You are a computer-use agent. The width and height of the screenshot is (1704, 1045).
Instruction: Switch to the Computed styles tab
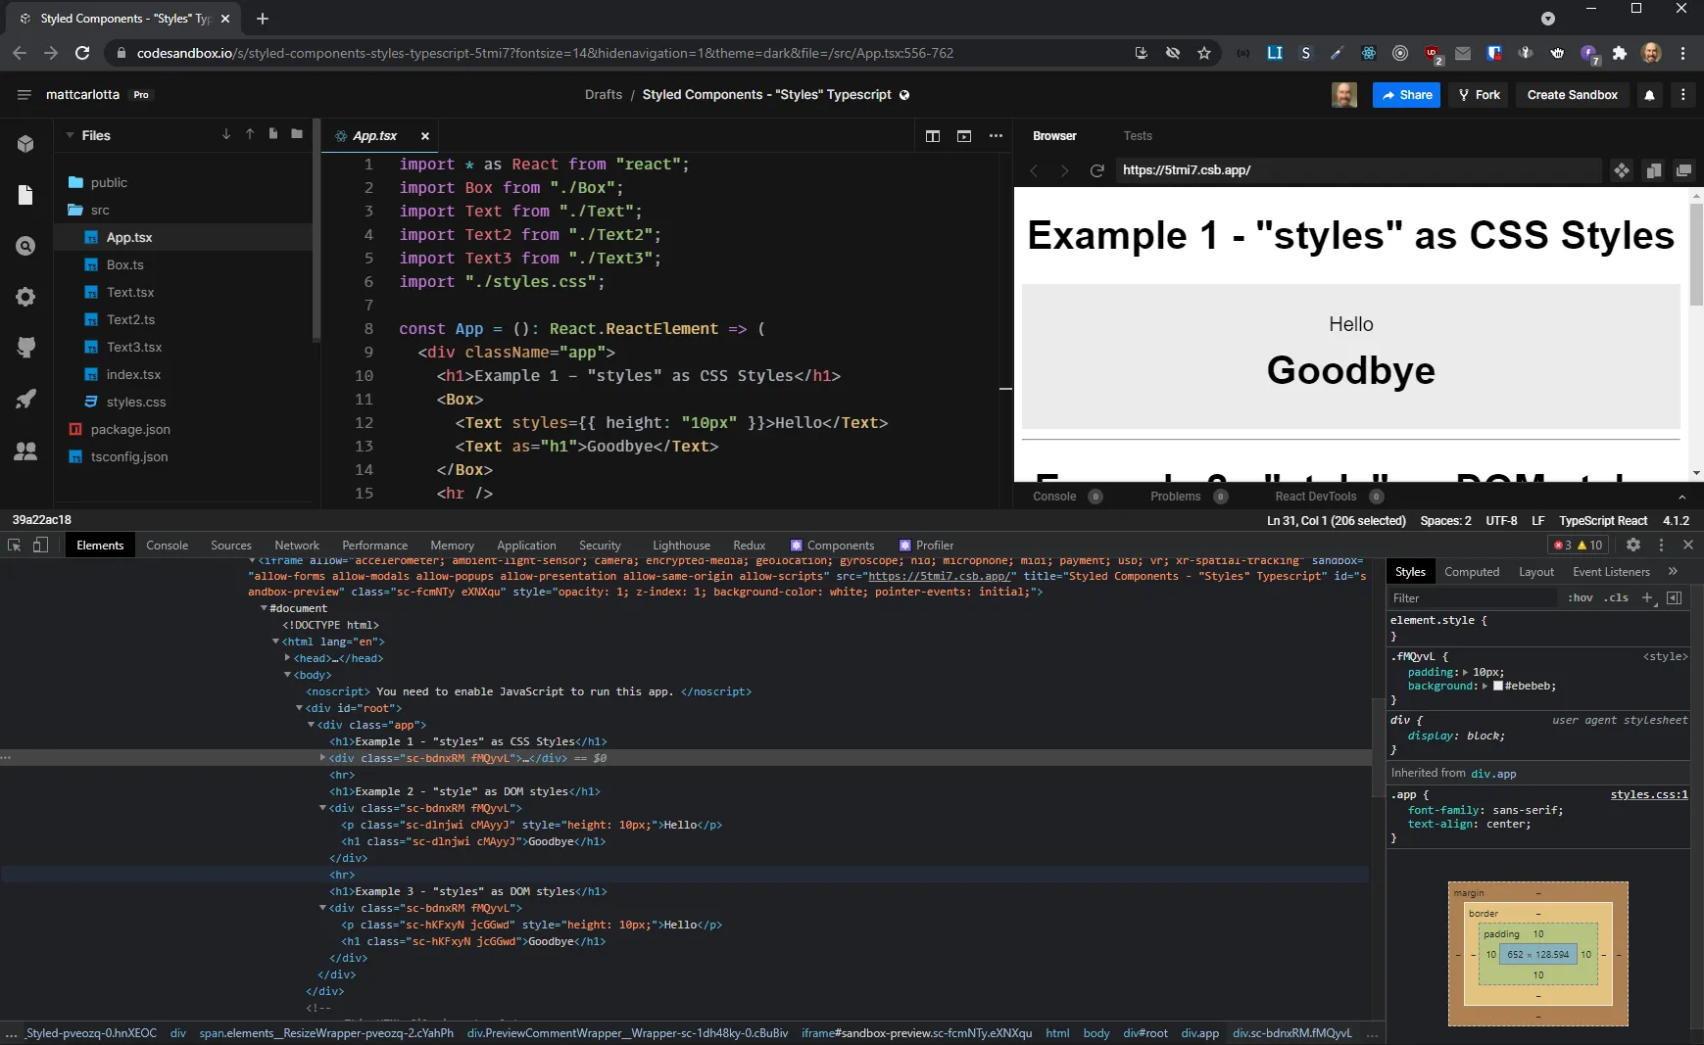pyautogui.click(x=1471, y=572)
